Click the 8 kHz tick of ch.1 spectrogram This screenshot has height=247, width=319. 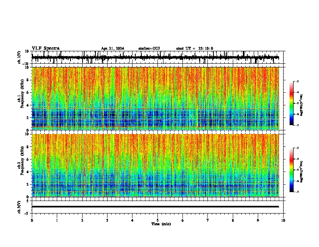[x=28, y=80]
